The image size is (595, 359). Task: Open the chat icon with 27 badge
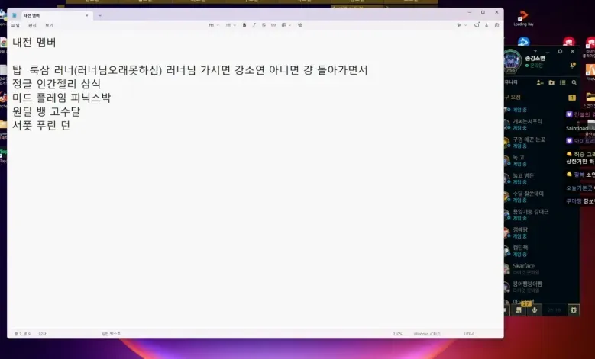click(519, 310)
